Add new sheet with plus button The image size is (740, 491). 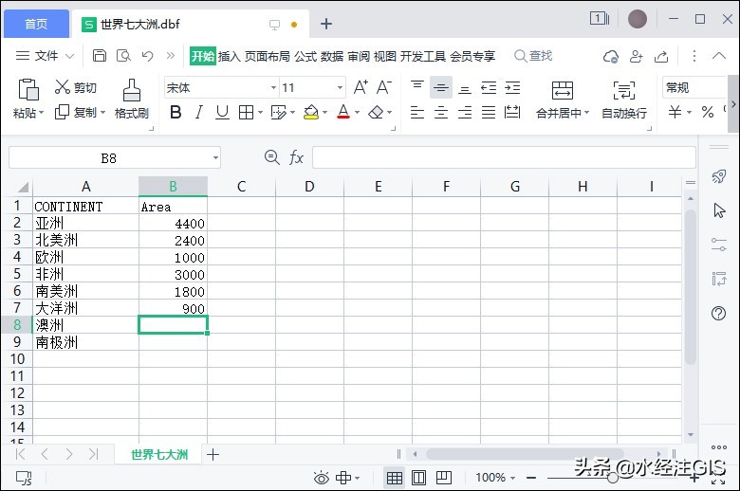tap(213, 454)
